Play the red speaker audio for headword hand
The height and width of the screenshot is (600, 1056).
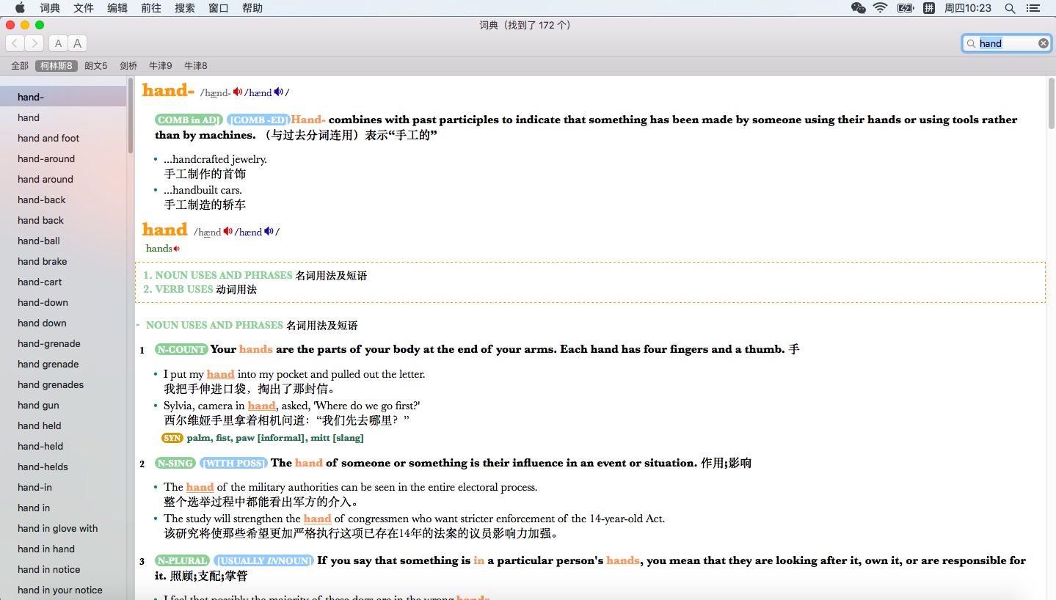(x=228, y=232)
